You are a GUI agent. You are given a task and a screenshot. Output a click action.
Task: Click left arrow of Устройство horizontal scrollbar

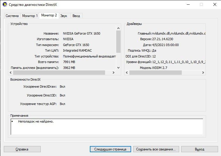point(11,72)
